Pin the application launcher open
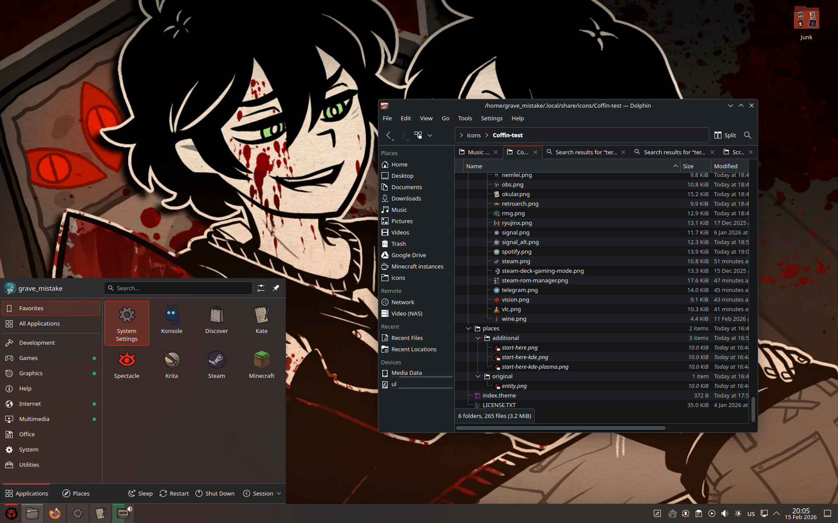The width and height of the screenshot is (838, 523). [x=276, y=288]
